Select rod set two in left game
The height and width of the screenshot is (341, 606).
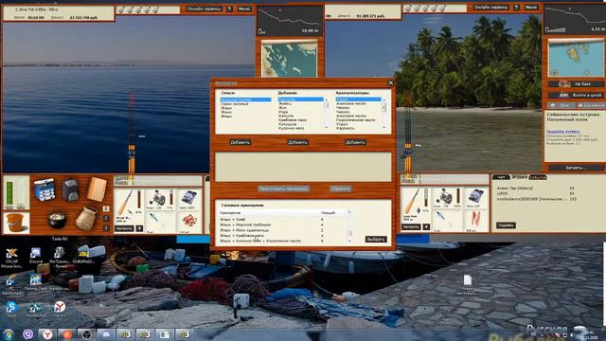click(105, 218)
